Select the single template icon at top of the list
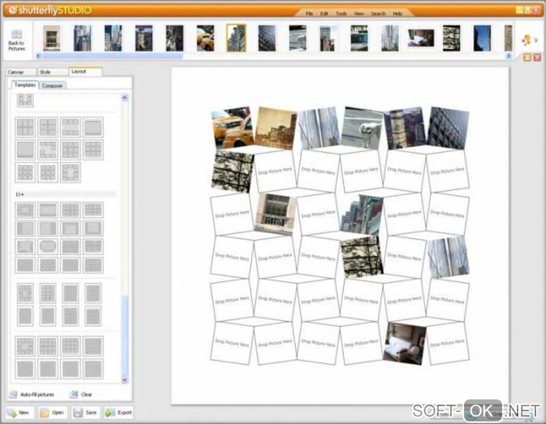546x424 pixels. point(25,100)
